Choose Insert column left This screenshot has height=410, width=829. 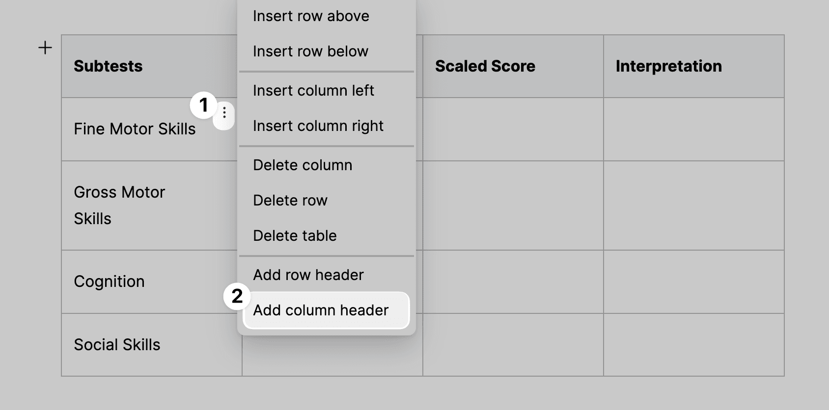pyautogui.click(x=314, y=90)
